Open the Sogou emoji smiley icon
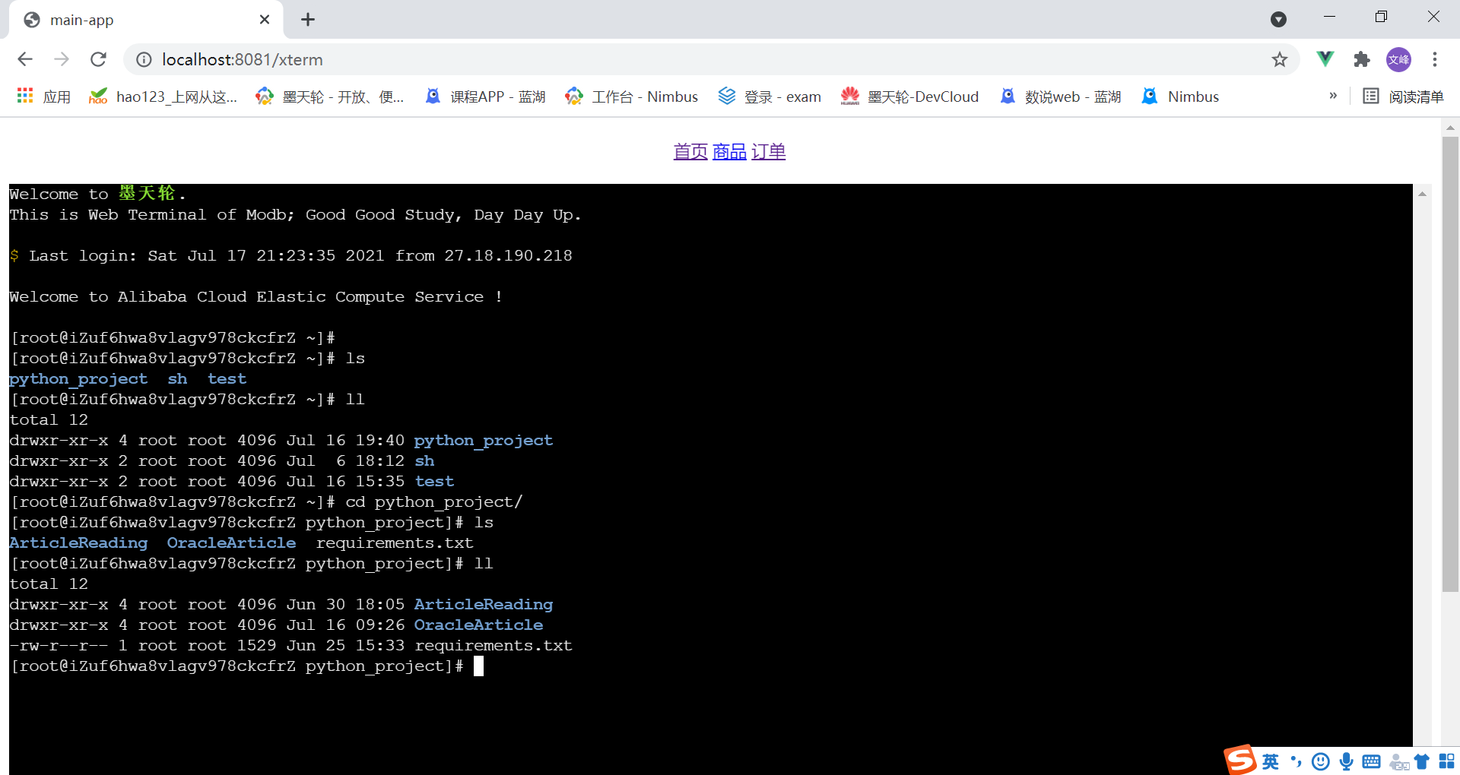 coord(1321,761)
